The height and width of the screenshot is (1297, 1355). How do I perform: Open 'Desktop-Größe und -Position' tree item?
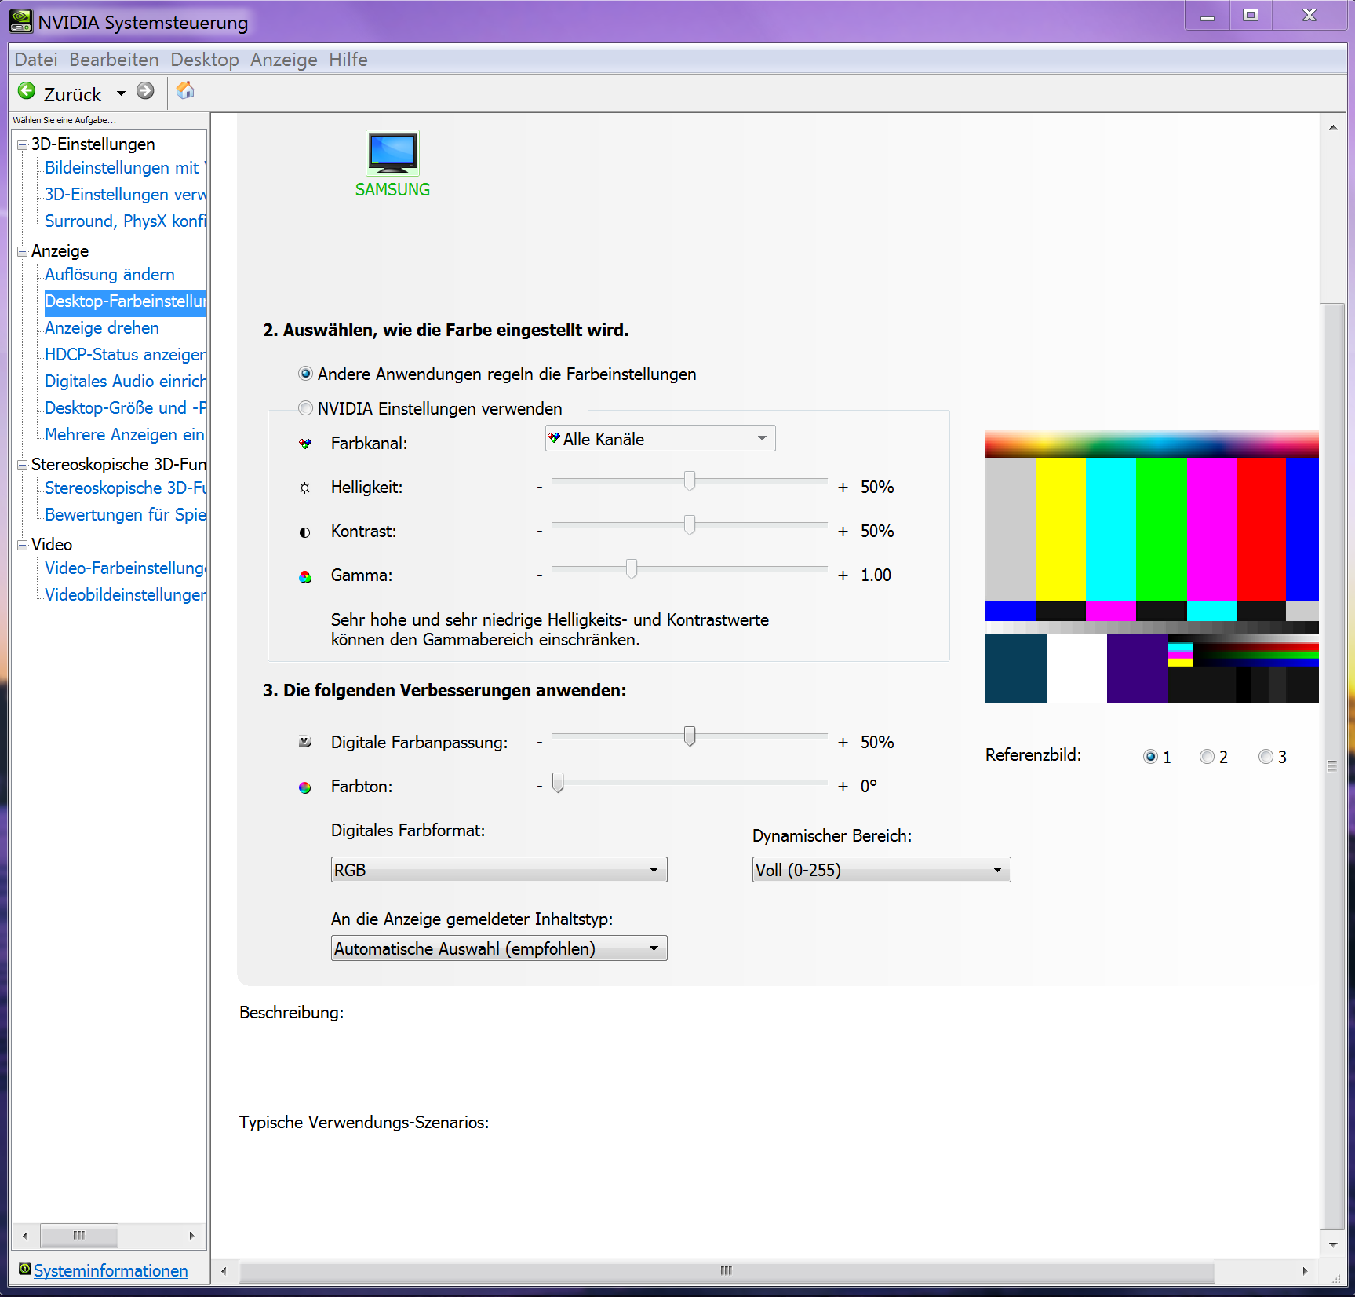tap(125, 408)
